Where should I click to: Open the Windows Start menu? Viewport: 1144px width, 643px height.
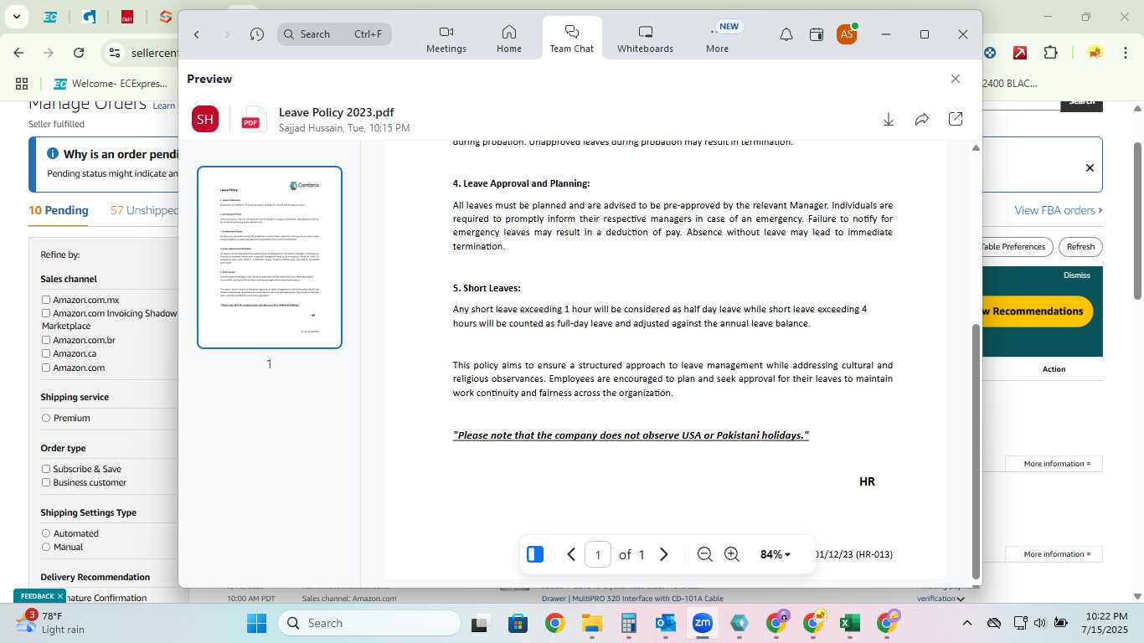(256, 623)
